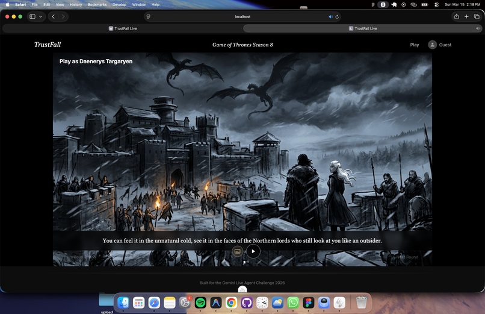Go forward in Safari history
Viewport: 485px width, 314px height.
pos(63,17)
